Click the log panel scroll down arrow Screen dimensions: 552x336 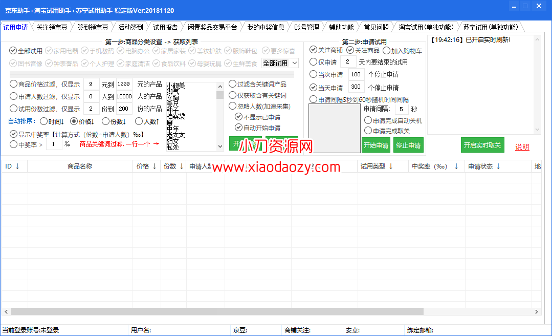point(537,130)
